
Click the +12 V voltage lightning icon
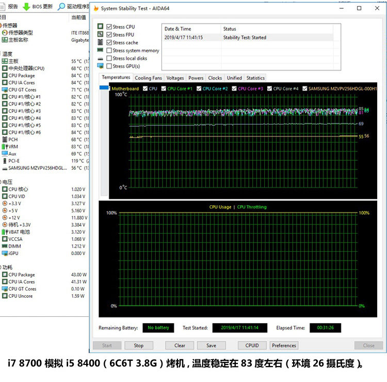coord(5,218)
